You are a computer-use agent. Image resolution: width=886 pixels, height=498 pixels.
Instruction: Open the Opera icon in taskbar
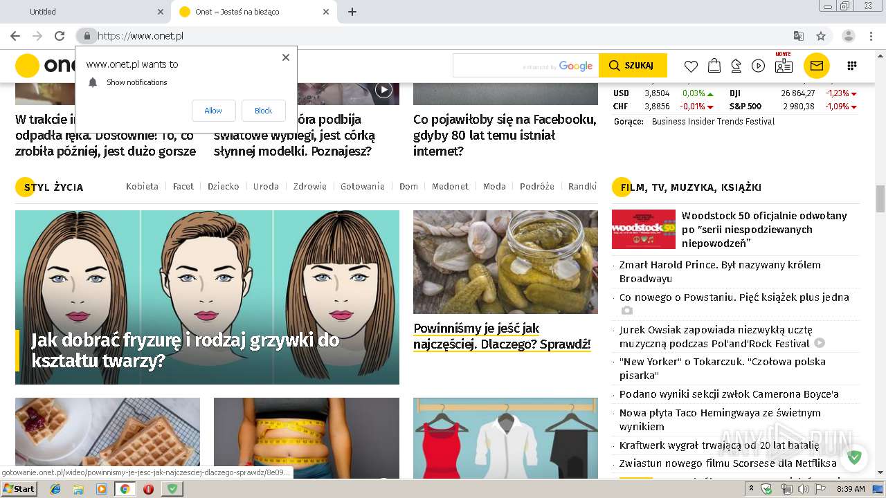[x=148, y=488]
